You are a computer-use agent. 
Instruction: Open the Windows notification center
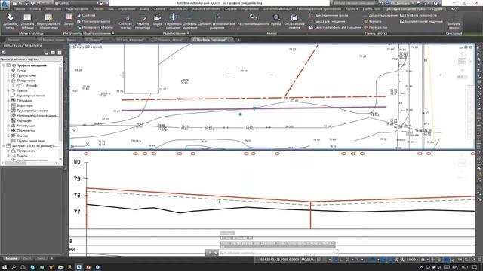(x=475, y=267)
